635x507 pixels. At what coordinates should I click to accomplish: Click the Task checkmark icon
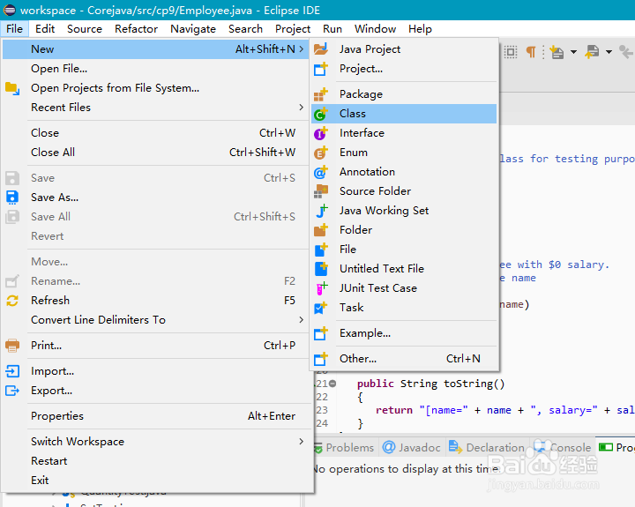pyautogui.click(x=321, y=308)
